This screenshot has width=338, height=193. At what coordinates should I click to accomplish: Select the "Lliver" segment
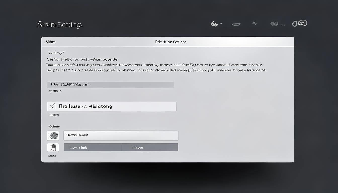150,147
